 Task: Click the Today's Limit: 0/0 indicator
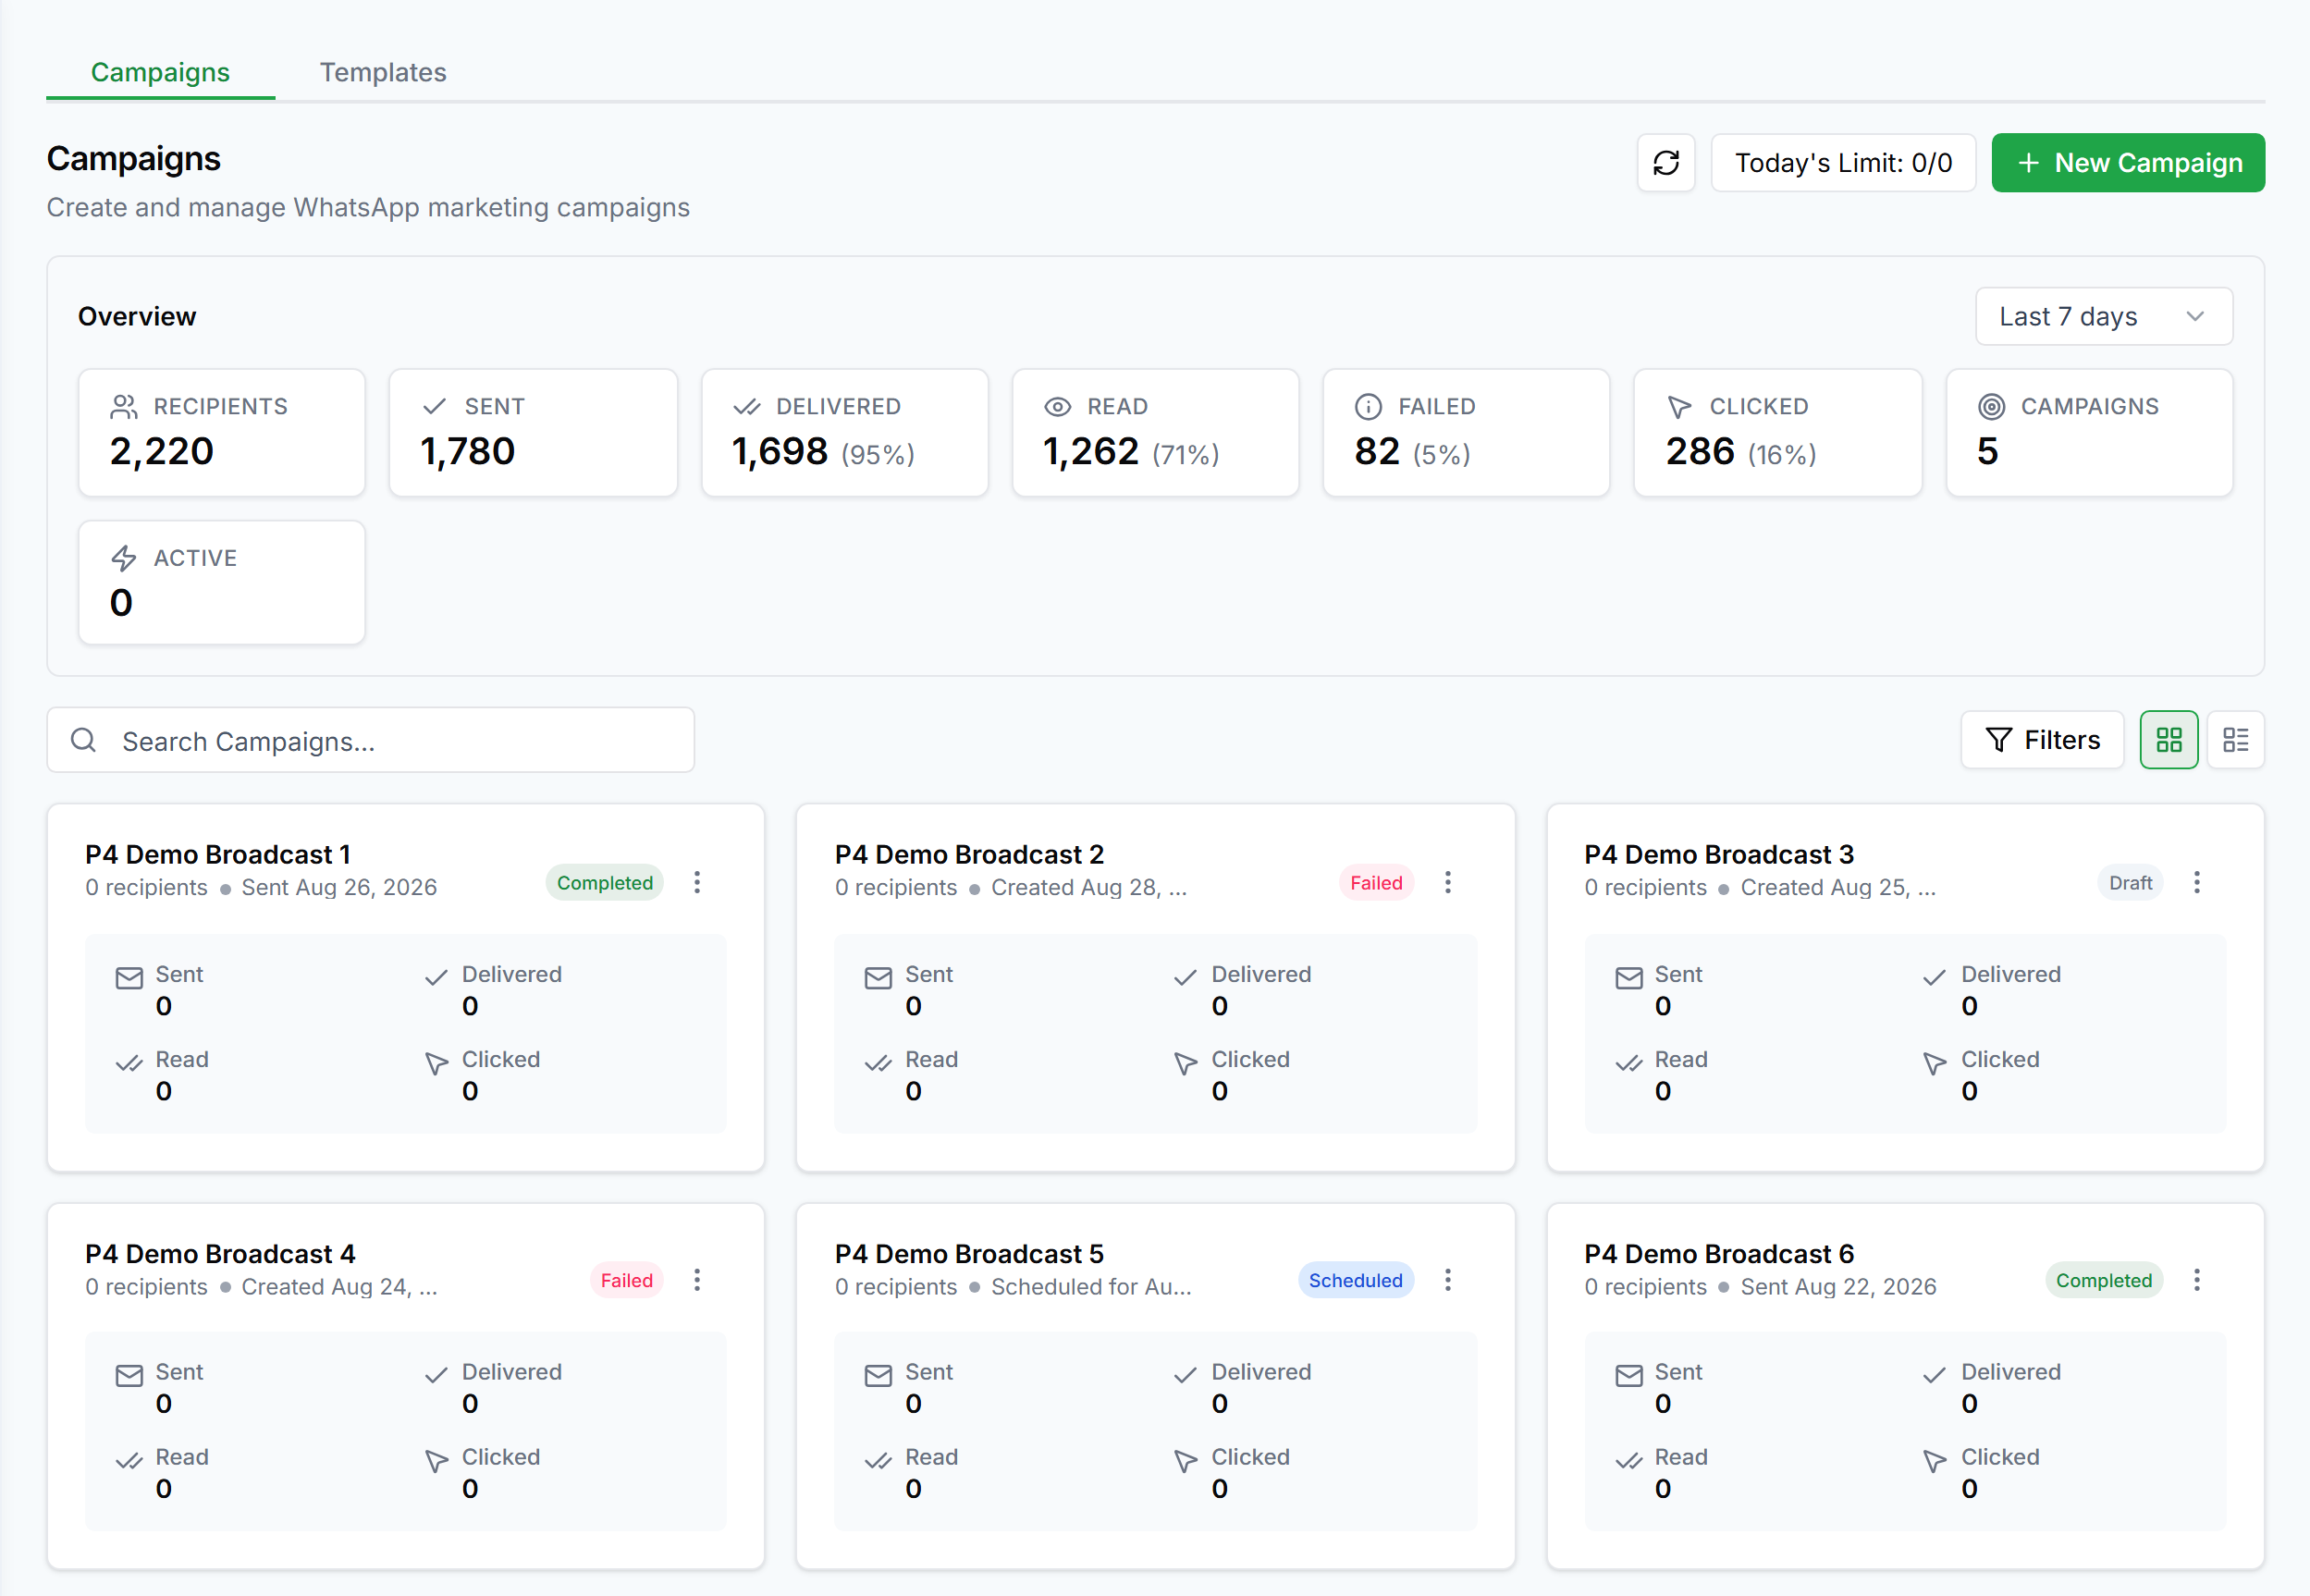(x=1843, y=163)
